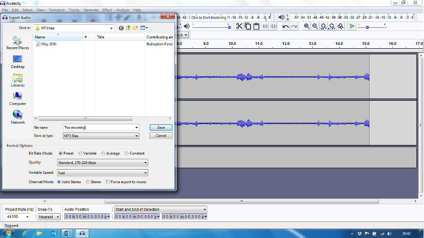Click the play-at-speed slider handle

coord(368,27)
